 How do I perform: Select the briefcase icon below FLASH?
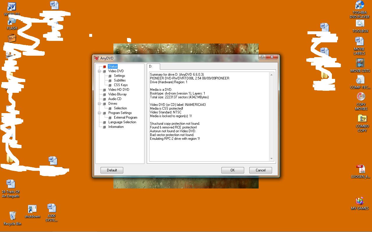pyautogui.click(x=12, y=38)
